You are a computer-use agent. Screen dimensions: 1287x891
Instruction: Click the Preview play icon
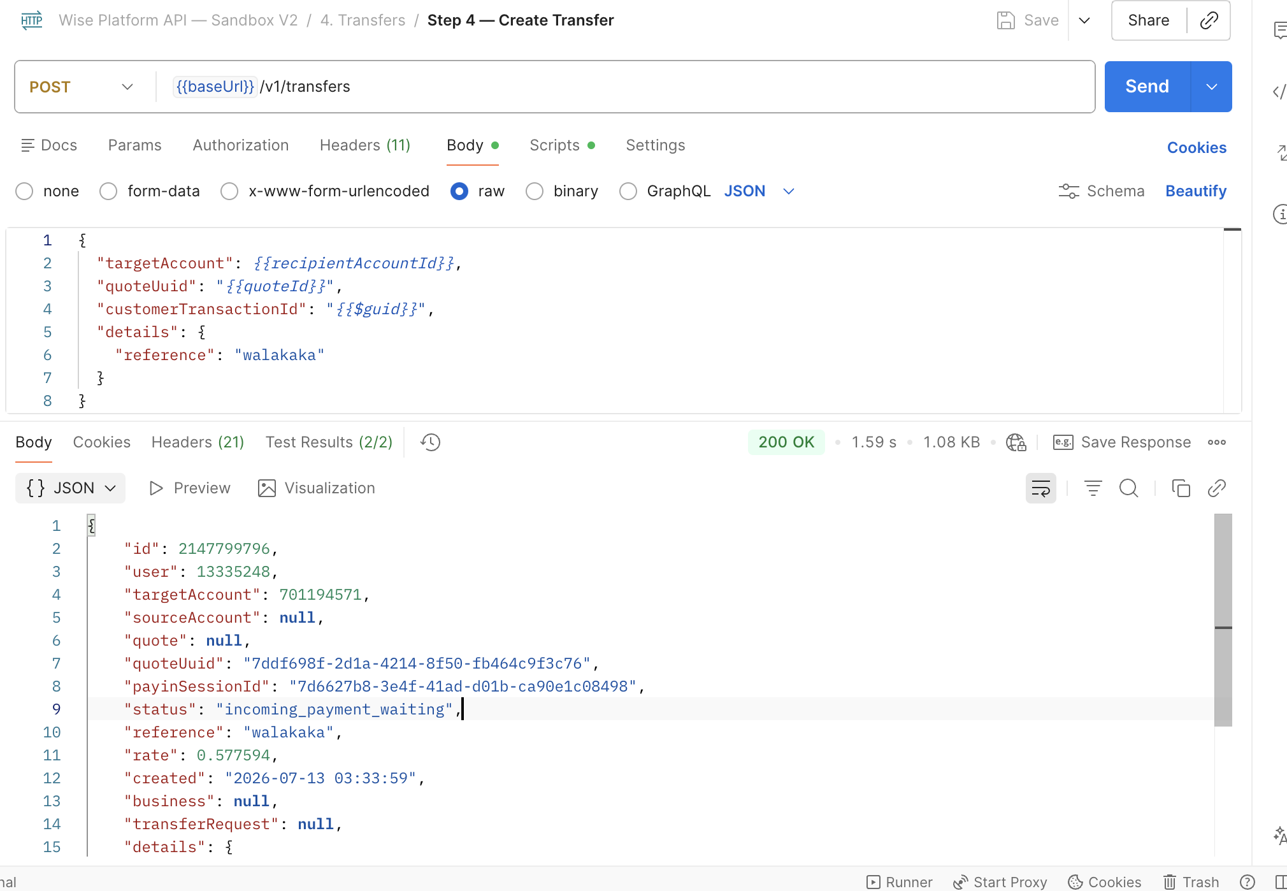click(155, 488)
